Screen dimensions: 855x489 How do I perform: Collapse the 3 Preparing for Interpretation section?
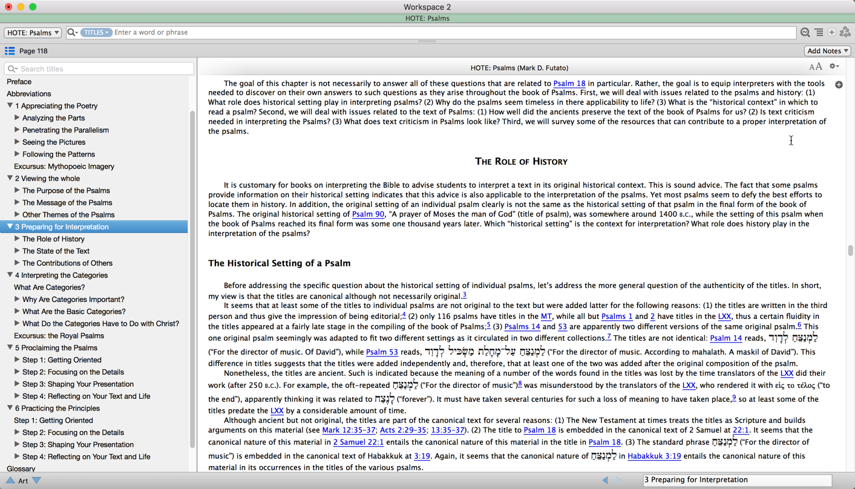10,227
